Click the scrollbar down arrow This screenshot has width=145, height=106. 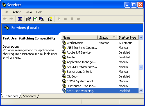click(141, 91)
